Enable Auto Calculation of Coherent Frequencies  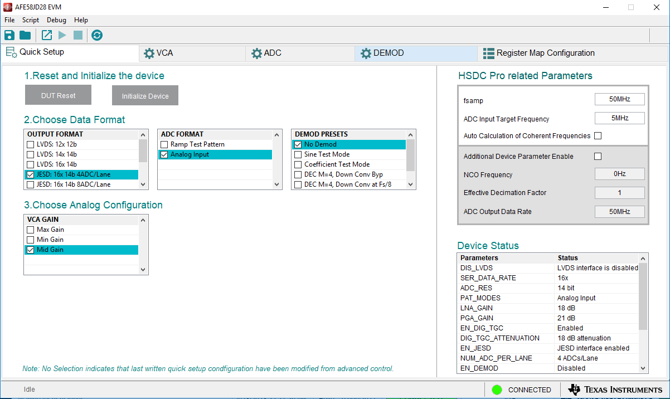tap(598, 135)
